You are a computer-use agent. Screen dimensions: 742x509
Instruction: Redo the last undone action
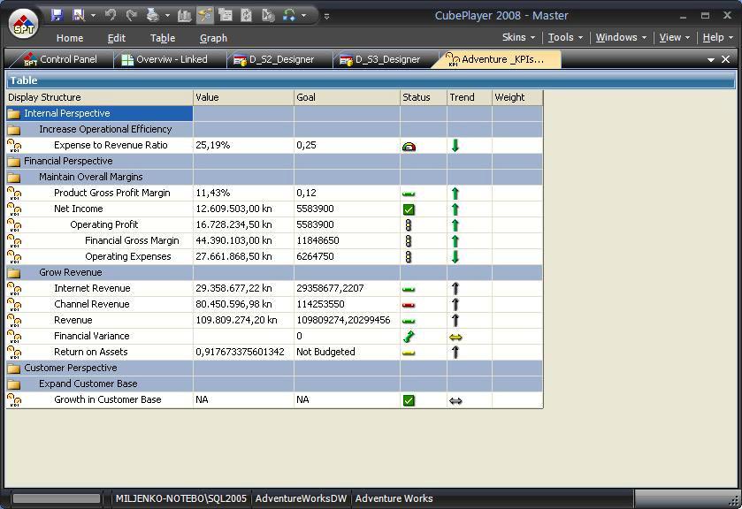point(131,15)
